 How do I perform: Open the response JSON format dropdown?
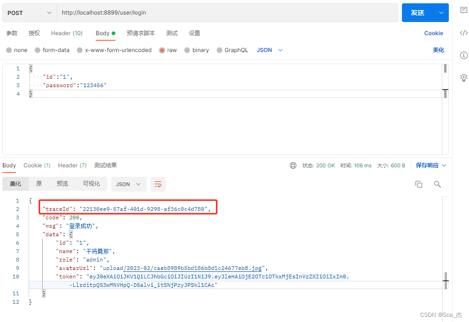point(129,184)
